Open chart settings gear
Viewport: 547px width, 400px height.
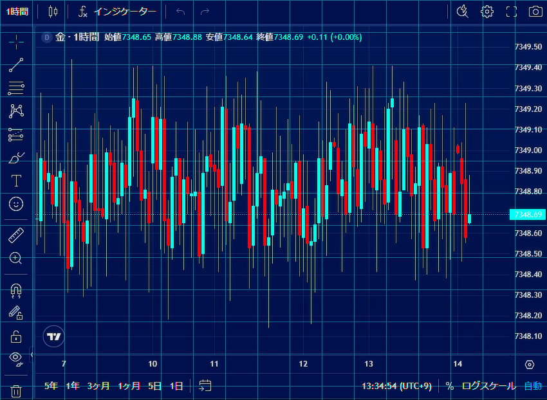(x=487, y=12)
